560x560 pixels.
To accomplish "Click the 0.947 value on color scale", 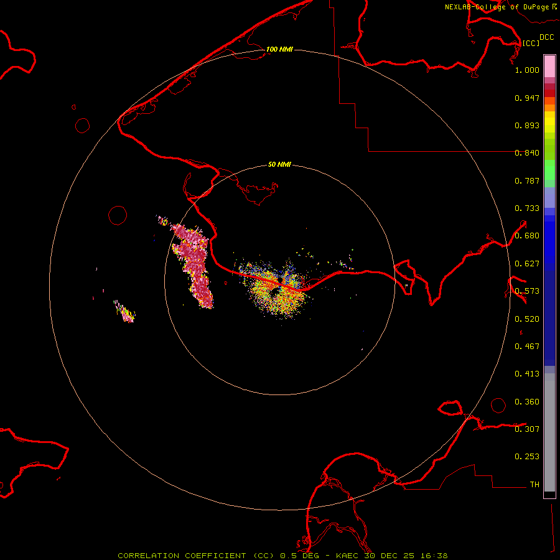I will coord(527,98).
